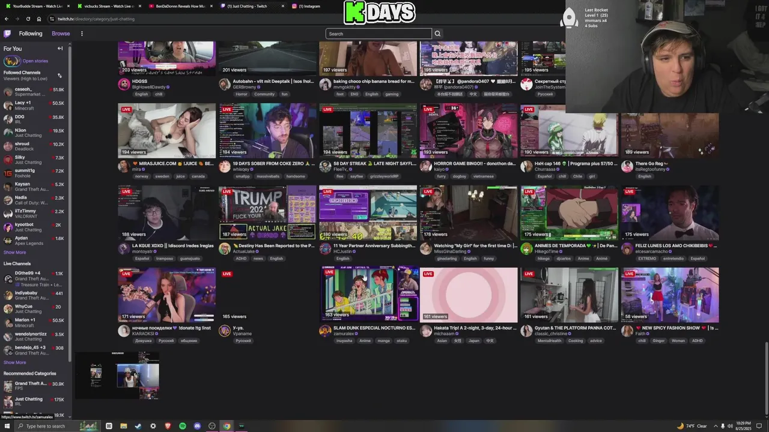Click the search magnifier button
This screenshot has height=432, width=769.
437,34
